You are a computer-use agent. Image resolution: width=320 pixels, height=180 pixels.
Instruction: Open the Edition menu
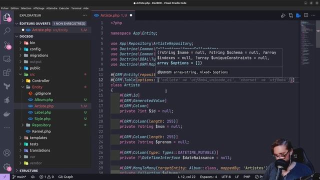(x=14, y=8)
